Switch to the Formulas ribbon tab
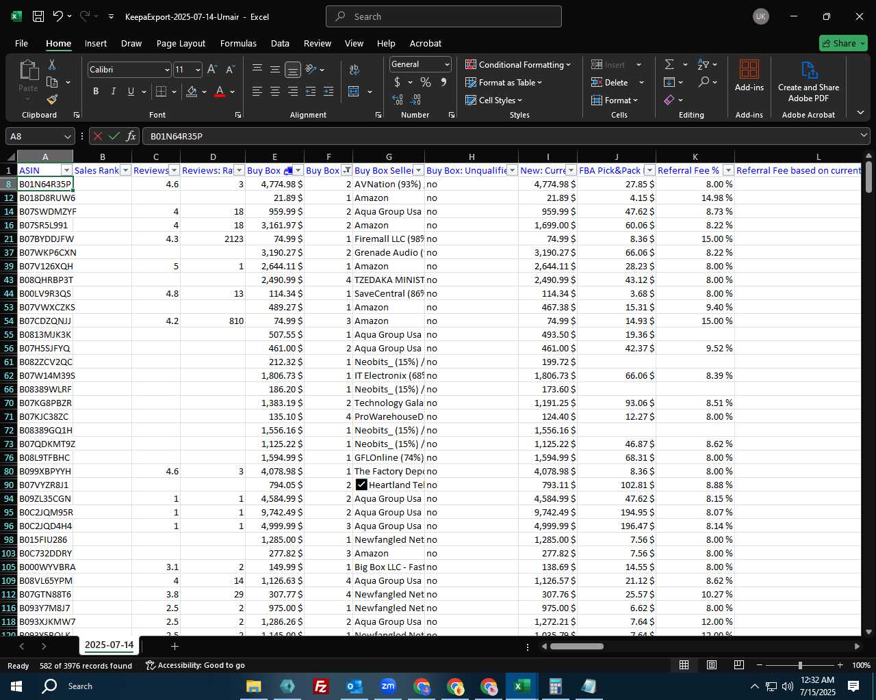Viewport: 876px width, 700px height. [238, 43]
